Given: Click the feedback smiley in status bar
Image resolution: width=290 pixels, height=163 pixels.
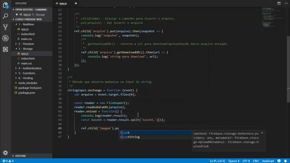Looking at the screenshot, I should click(x=279, y=161).
